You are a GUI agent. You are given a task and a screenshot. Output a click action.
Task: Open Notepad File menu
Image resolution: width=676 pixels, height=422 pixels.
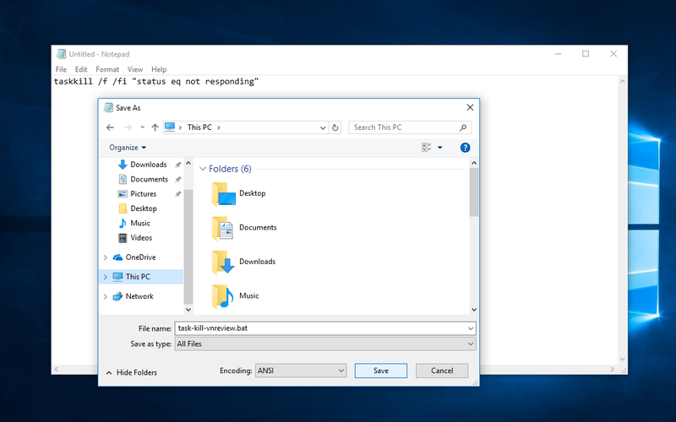[x=61, y=69]
